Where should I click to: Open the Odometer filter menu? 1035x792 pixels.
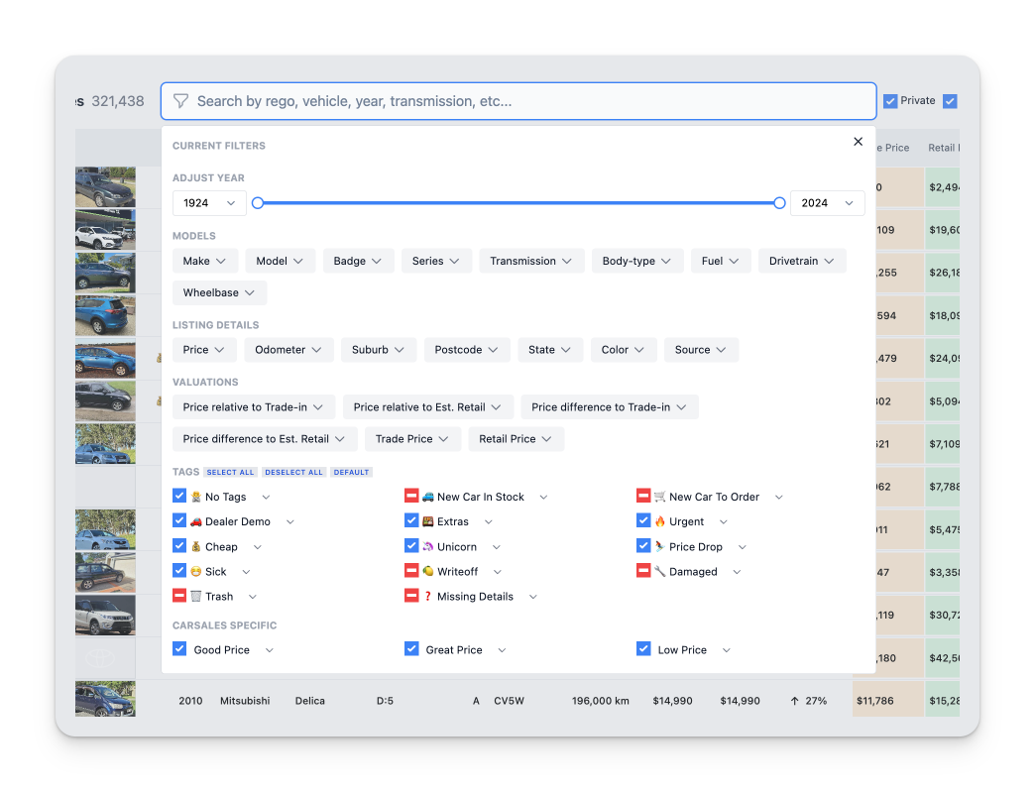pos(287,350)
